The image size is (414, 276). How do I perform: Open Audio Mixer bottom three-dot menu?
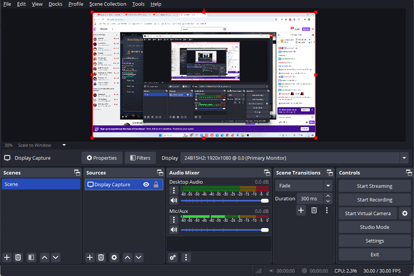(x=186, y=257)
